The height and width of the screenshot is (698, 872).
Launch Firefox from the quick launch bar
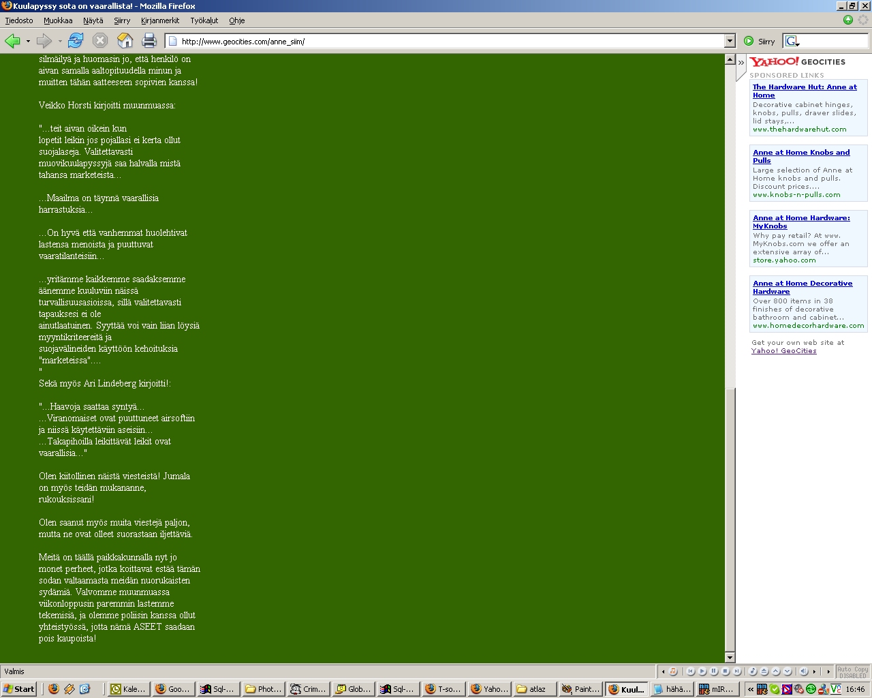(x=54, y=689)
